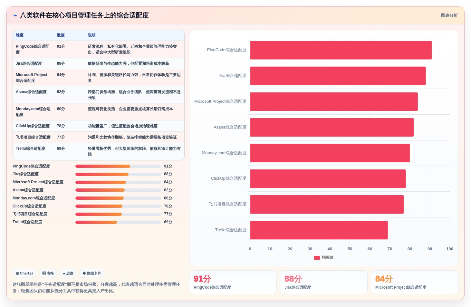Image resolution: width=471 pixels, height=307 pixels.
Task: Click the 进度 tag chip
Action: (x=68, y=273)
